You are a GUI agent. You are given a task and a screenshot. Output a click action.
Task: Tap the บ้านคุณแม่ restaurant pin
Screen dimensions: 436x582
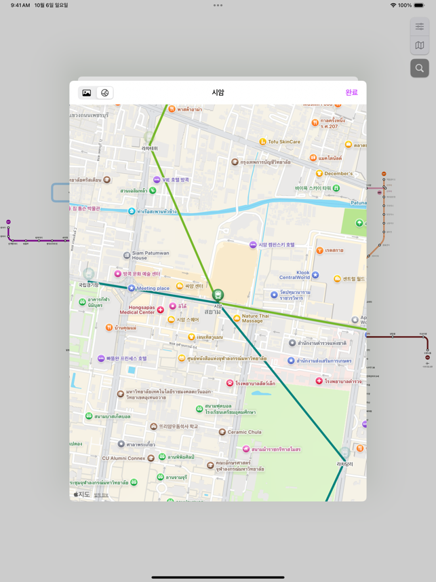point(109,327)
